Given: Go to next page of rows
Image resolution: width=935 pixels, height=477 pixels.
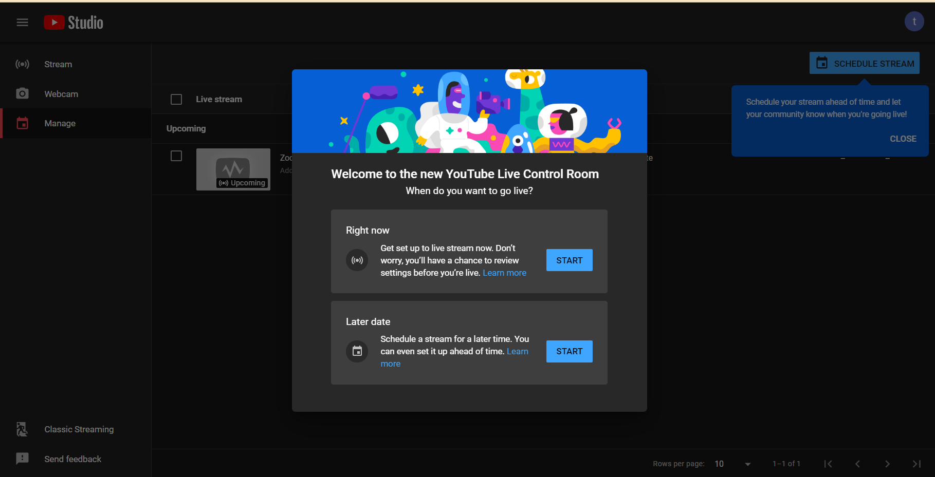Looking at the screenshot, I should pos(887,464).
